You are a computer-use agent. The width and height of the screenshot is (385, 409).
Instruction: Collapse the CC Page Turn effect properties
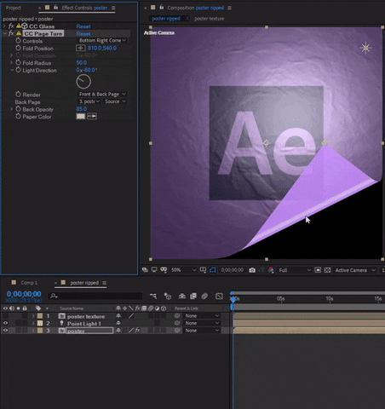point(4,33)
